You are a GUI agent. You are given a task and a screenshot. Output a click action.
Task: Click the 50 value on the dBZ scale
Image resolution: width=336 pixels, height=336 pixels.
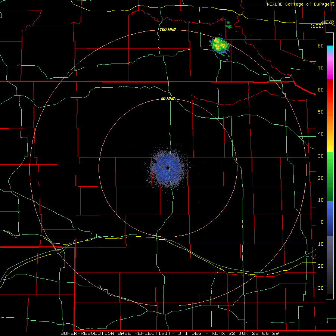pyautogui.click(x=321, y=112)
